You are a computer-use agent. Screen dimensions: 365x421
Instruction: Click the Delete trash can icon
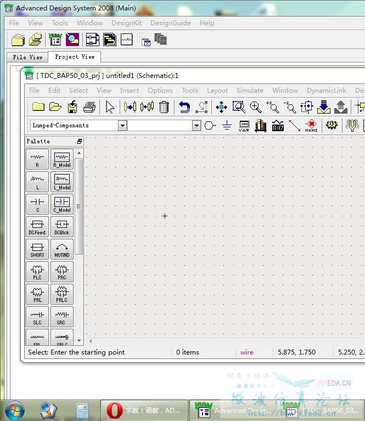[164, 107]
